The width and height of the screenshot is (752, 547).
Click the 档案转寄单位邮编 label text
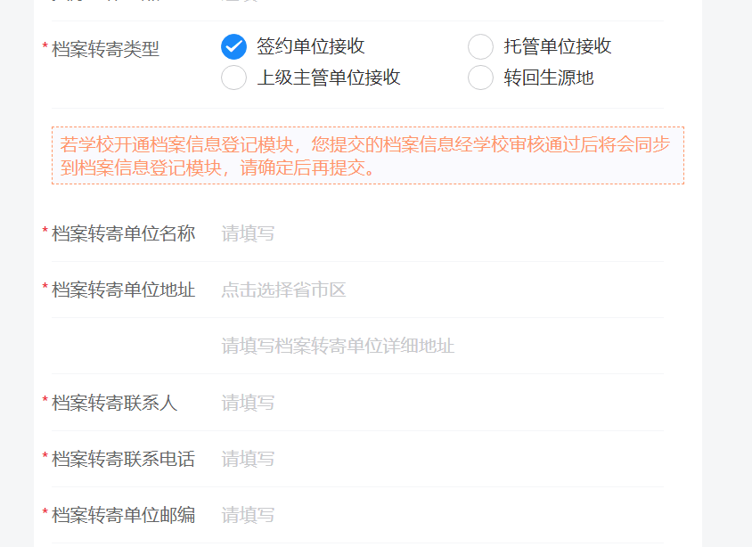pos(123,515)
